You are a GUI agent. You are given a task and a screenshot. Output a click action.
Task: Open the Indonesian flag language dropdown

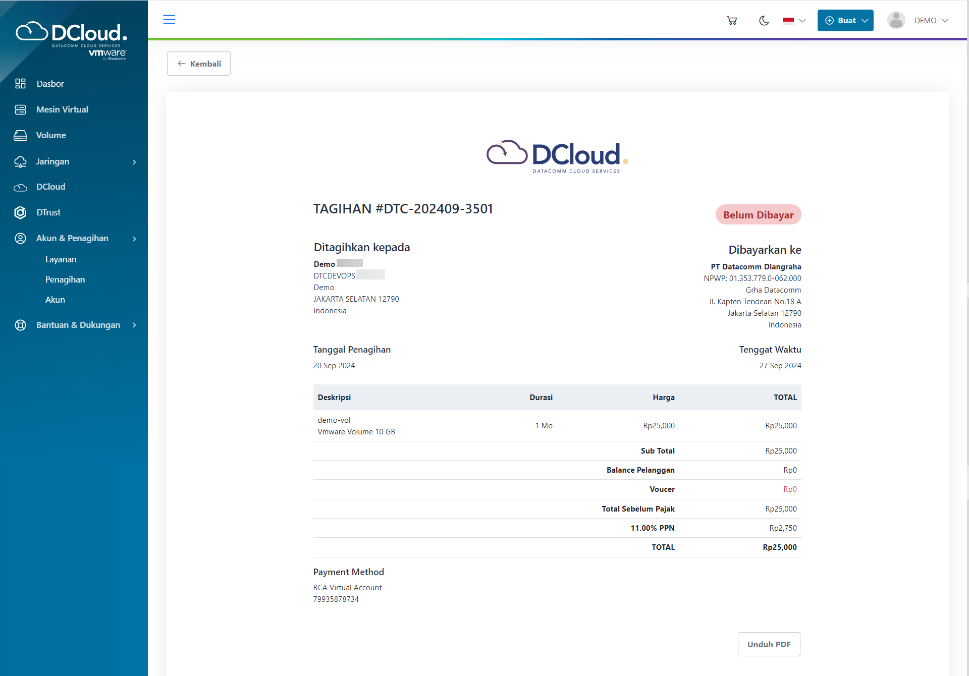(793, 21)
